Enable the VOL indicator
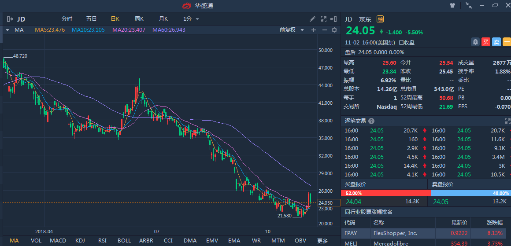 (36, 241)
